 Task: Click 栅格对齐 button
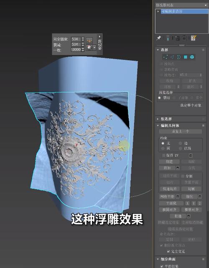[x=191, y=210]
